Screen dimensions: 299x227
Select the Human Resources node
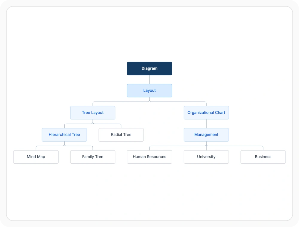149,157
